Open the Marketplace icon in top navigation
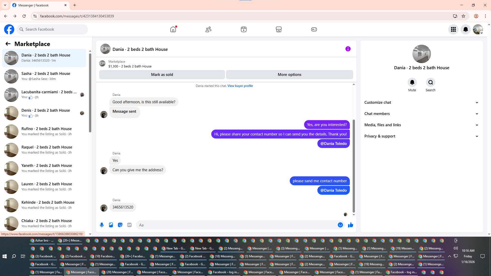The height and width of the screenshot is (276, 491). (x=278, y=29)
